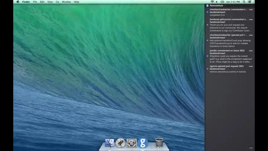Expand the Window menu
Viewport: 268px width, 151px height.
click(66, 2)
